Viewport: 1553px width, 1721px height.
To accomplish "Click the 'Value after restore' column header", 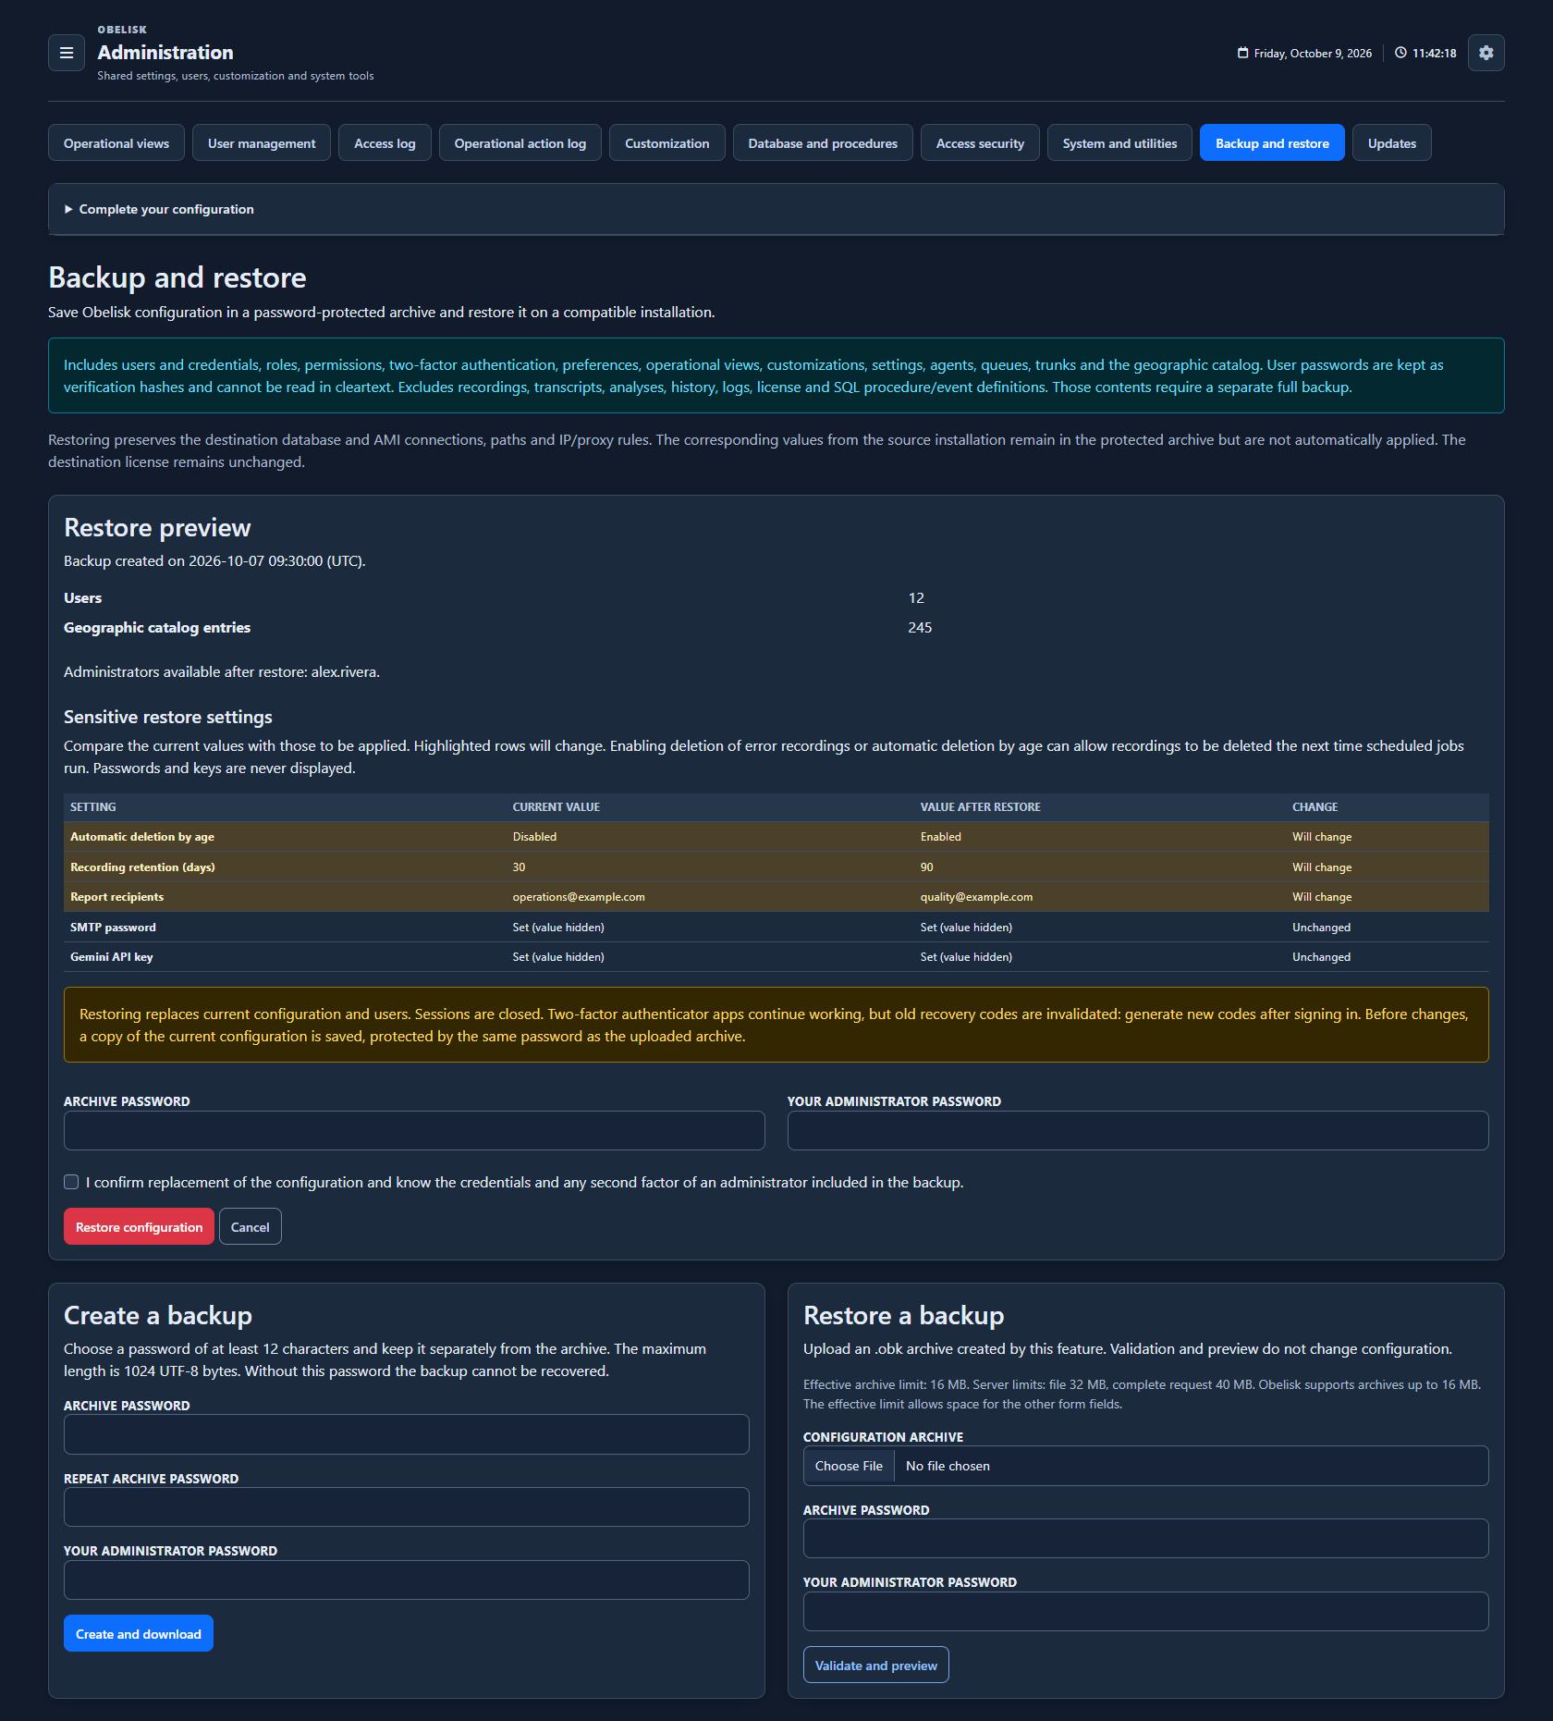I will [981, 807].
